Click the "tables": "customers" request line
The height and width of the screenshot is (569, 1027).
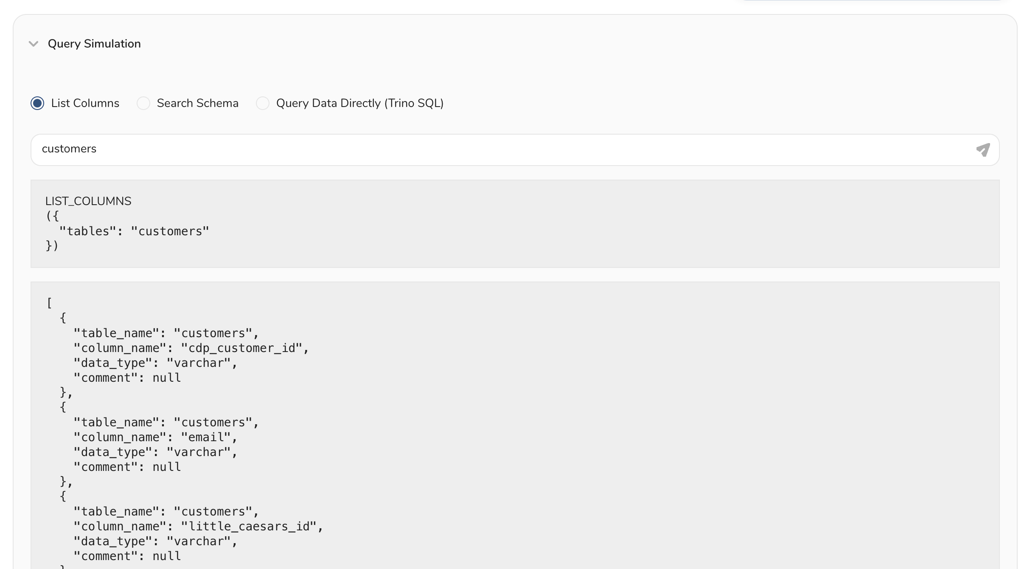(134, 231)
